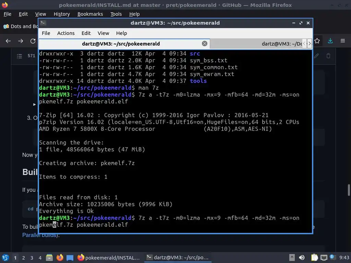
Task: Click 'Everything is Ok' terminal output line
Action: [x=66, y=211]
